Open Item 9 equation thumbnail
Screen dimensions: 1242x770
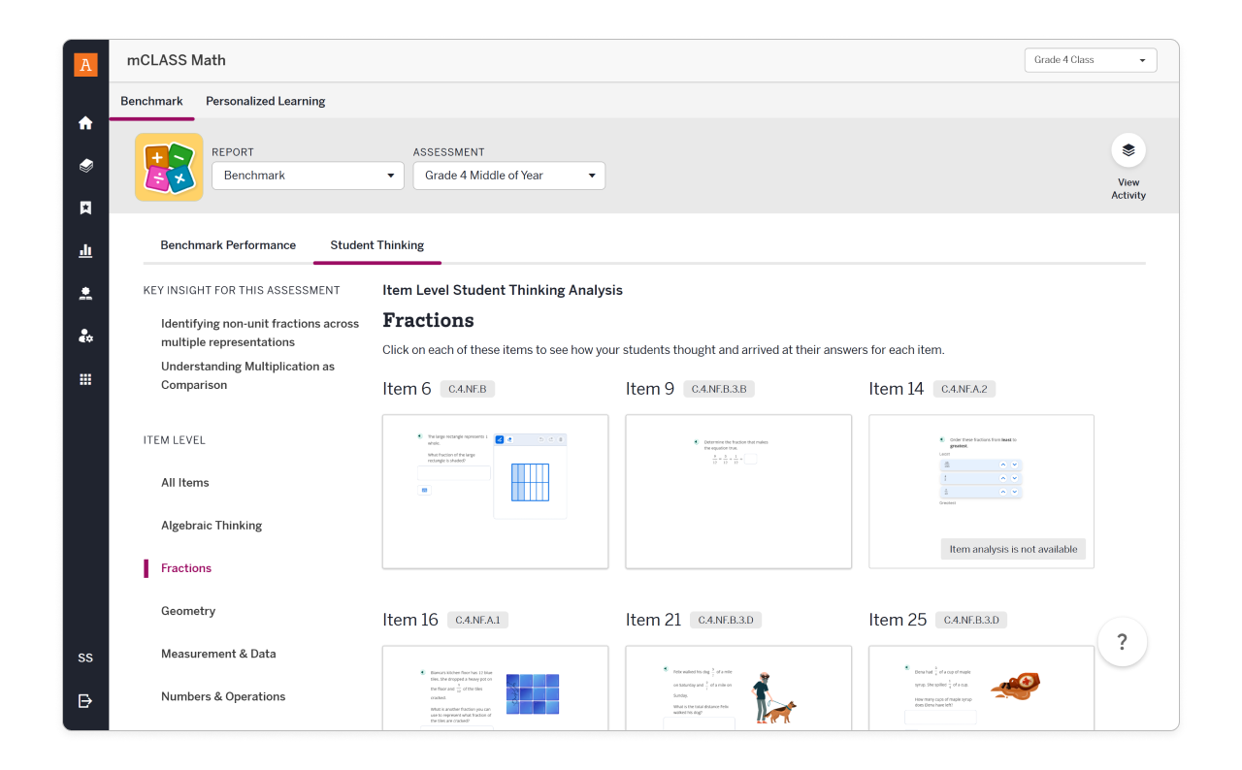[x=738, y=492]
